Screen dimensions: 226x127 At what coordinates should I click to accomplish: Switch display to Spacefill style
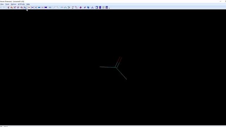[39, 7]
